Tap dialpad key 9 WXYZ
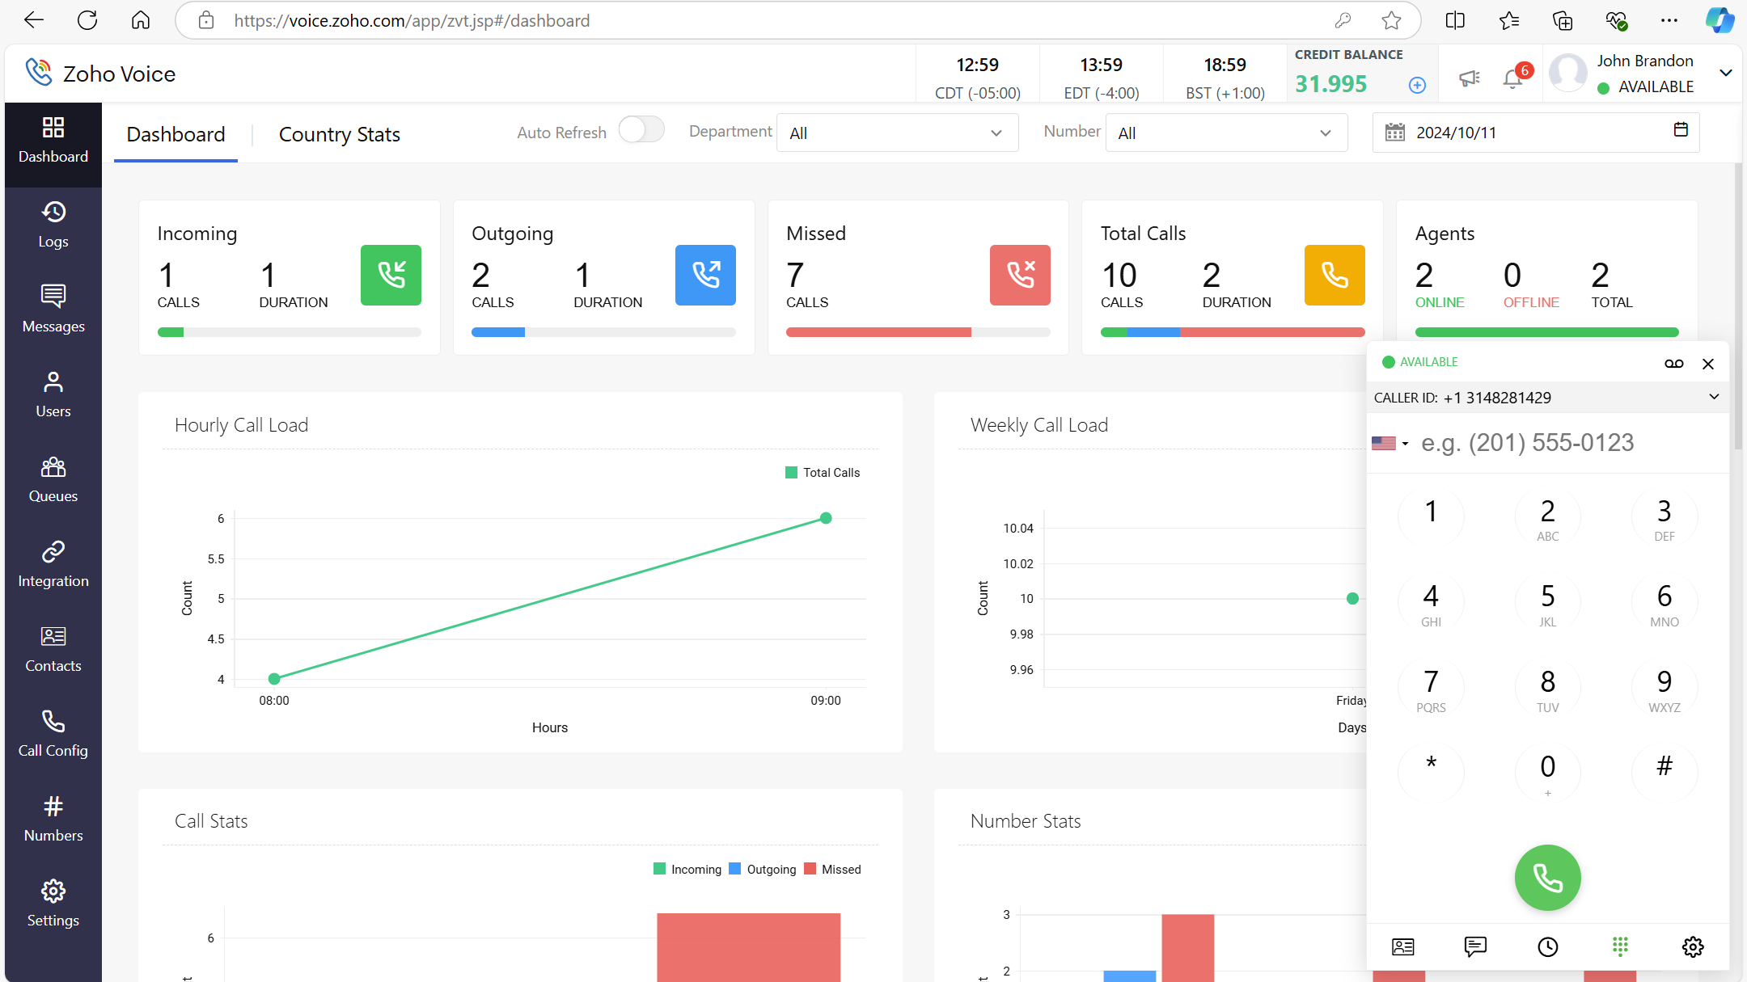This screenshot has width=1747, height=982. (1665, 689)
